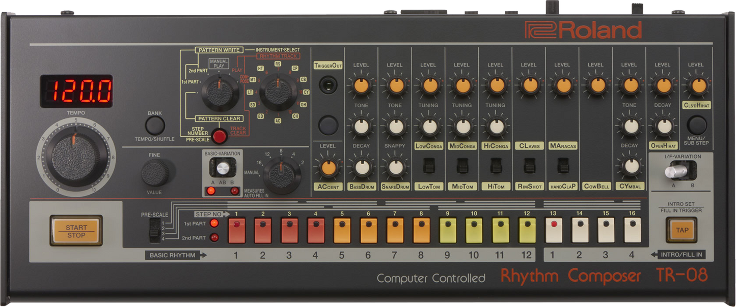The height and width of the screenshot is (307, 736).
Task: Toggle the Claves/RimShot selector switch
Action: point(529,166)
